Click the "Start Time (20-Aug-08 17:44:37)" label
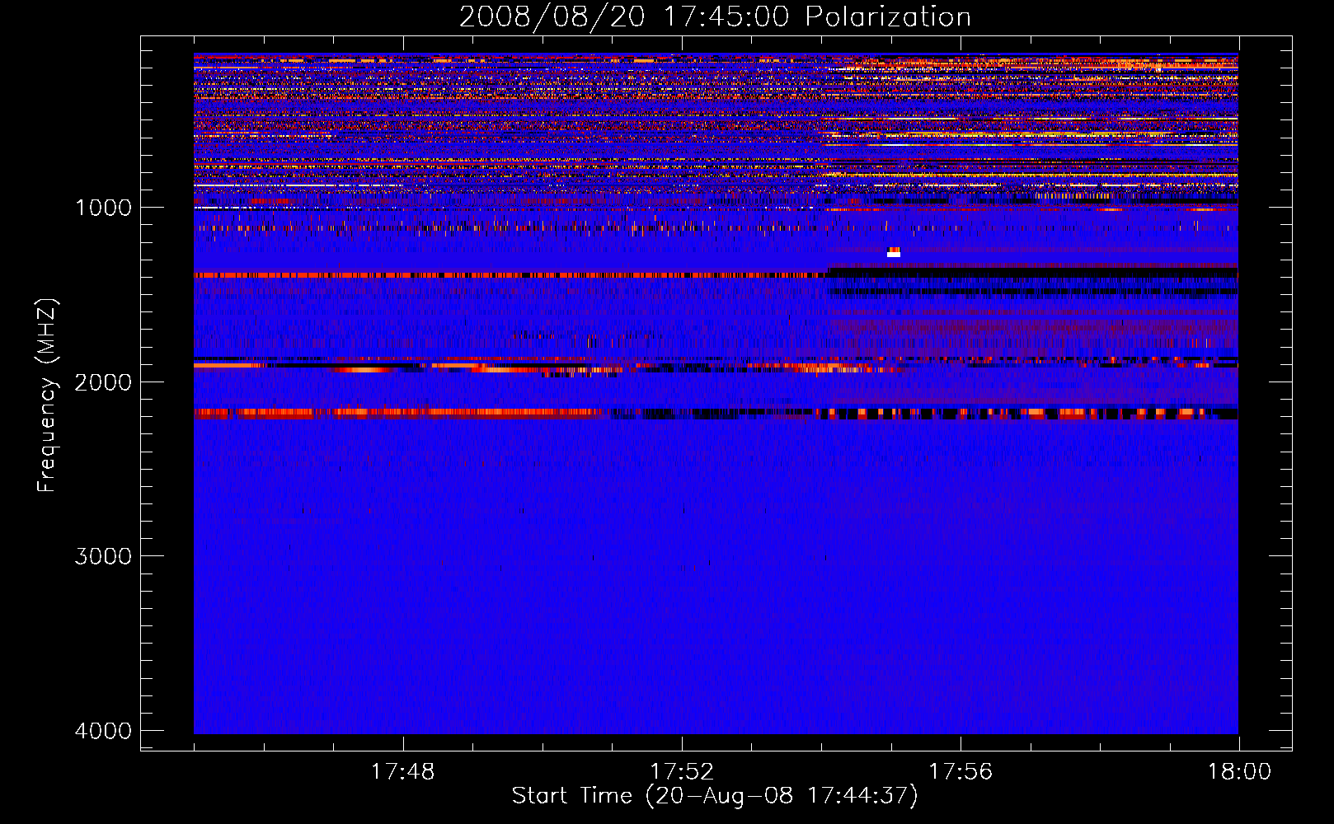 (x=715, y=796)
